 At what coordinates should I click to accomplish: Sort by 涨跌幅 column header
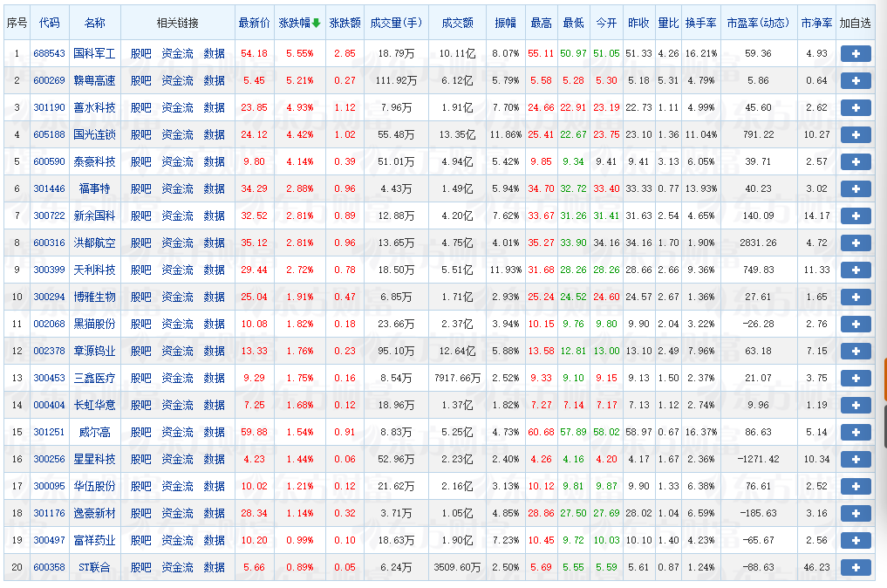tap(299, 24)
